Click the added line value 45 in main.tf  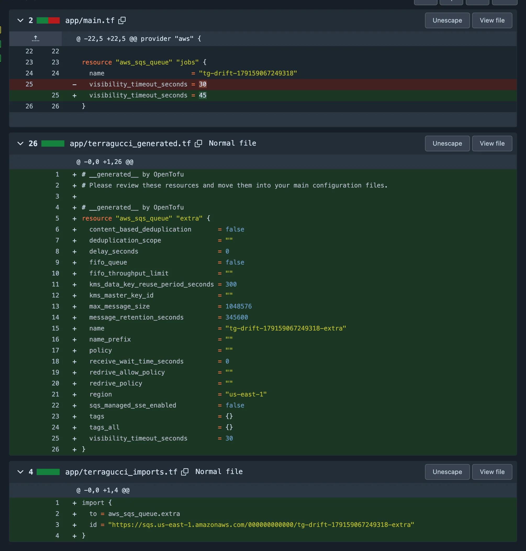pyautogui.click(x=203, y=95)
